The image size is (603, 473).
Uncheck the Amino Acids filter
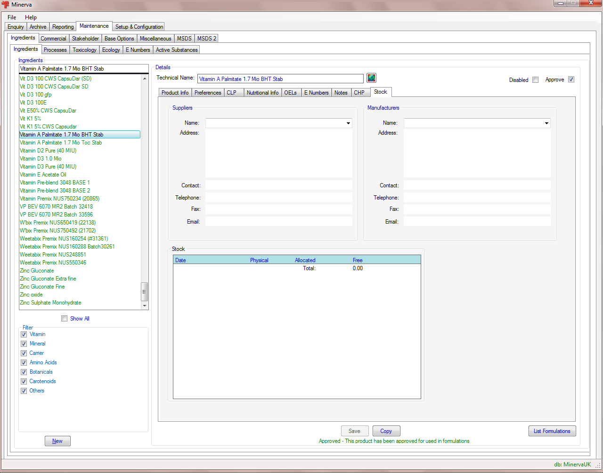pyautogui.click(x=24, y=362)
